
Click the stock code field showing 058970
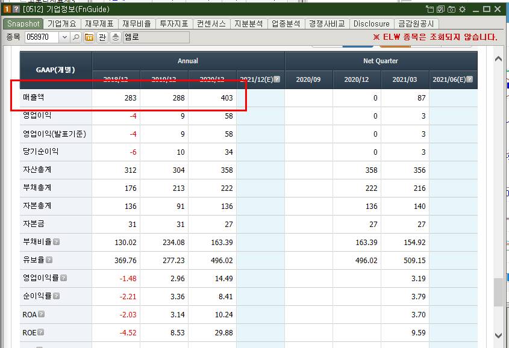pos(42,37)
